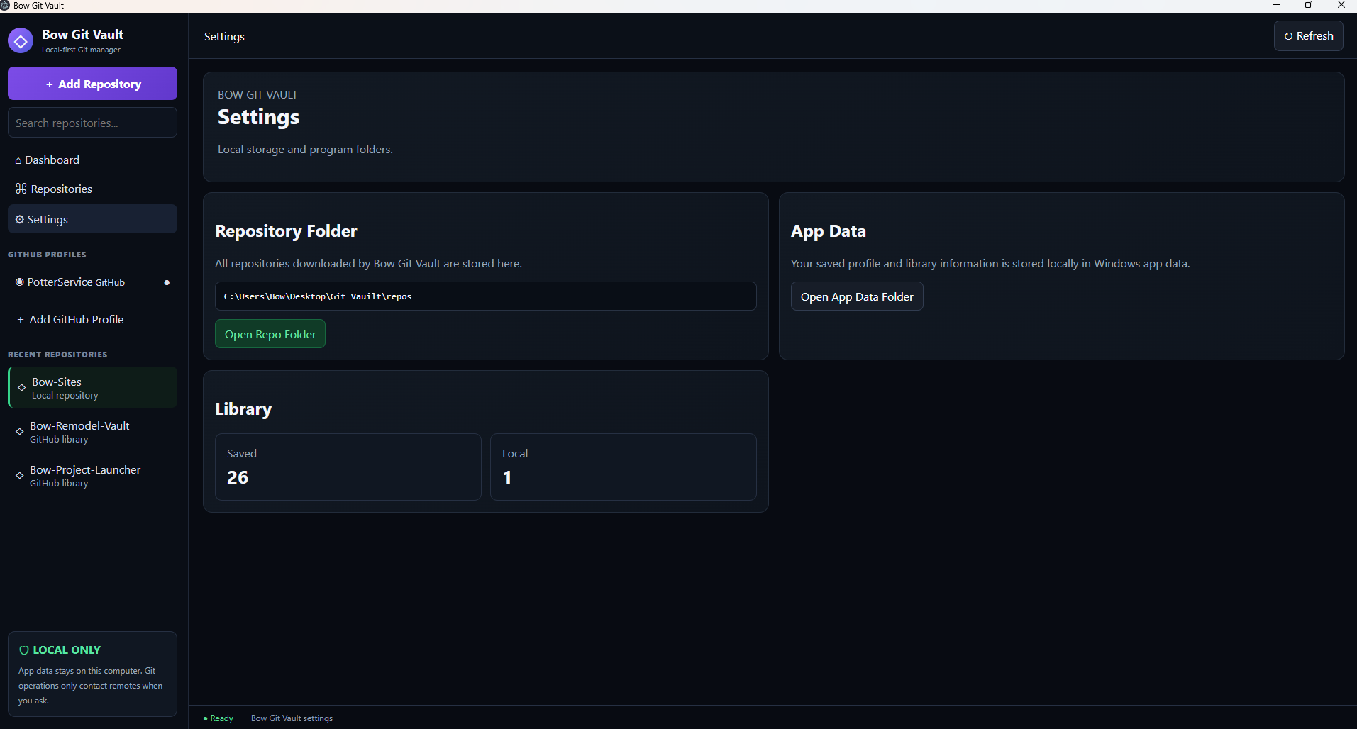1357x729 pixels.
Task: Click the 'RECENT REPOSITORIES' section header
Action: [x=57, y=355]
